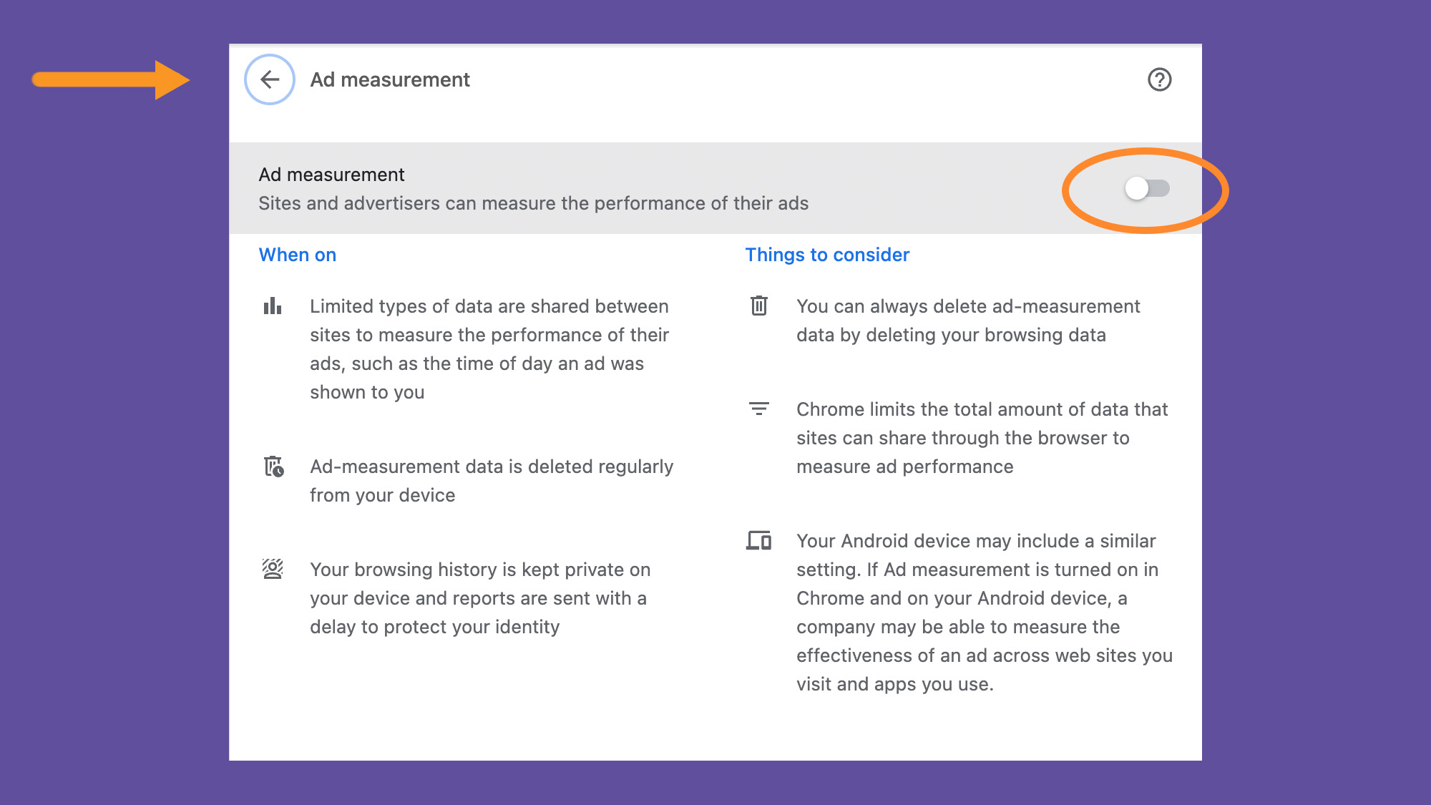This screenshot has height=805, width=1431.
Task: Click the filter lines icon
Action: [x=758, y=409]
